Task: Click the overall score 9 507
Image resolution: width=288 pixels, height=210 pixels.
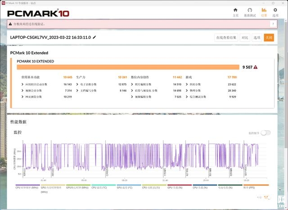Action: [x=247, y=67]
